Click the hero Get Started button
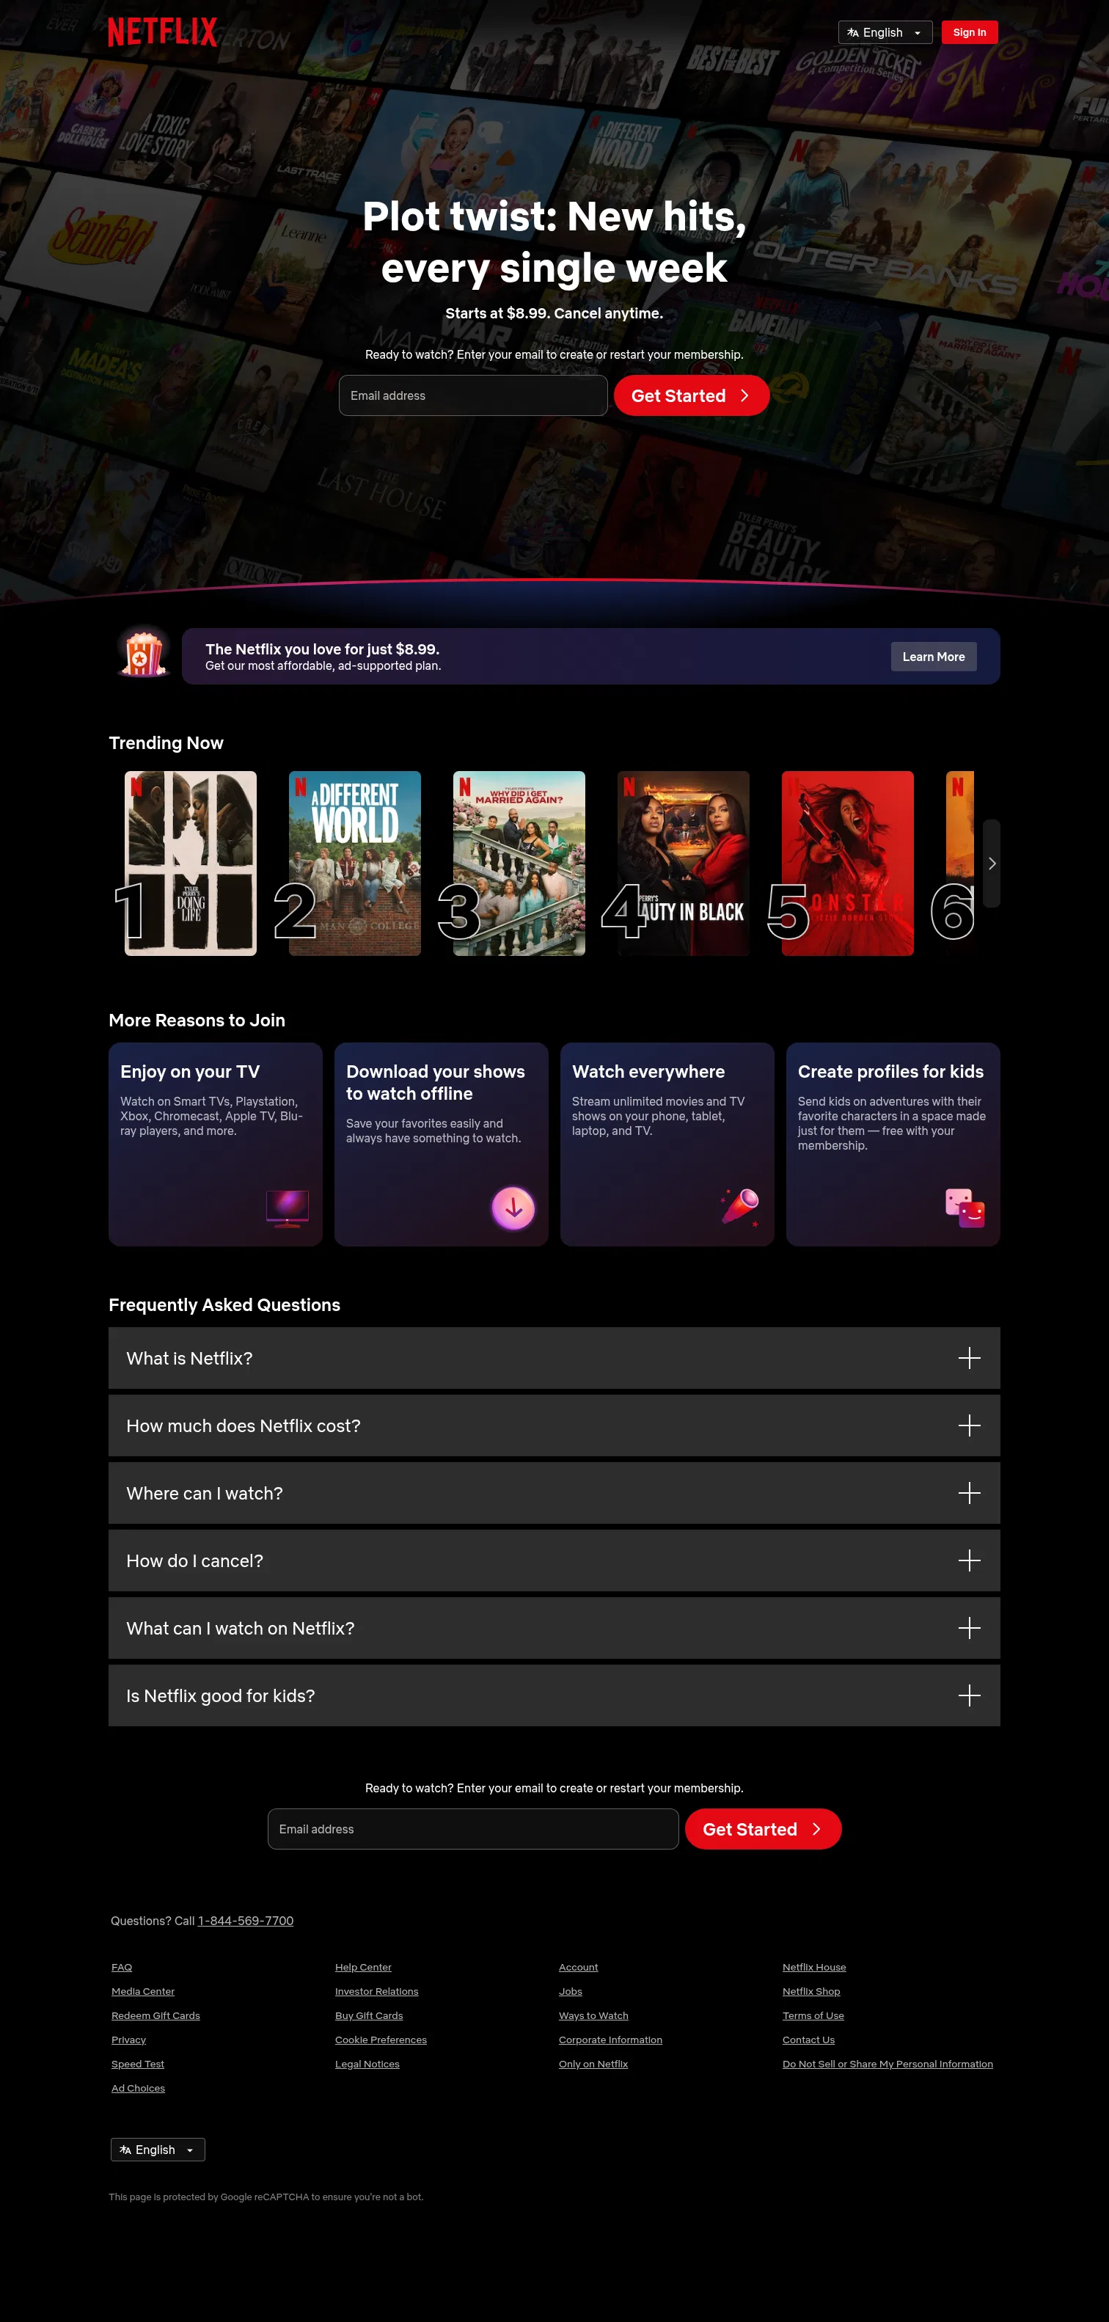Viewport: 1109px width, 2322px height. pyautogui.click(x=691, y=395)
